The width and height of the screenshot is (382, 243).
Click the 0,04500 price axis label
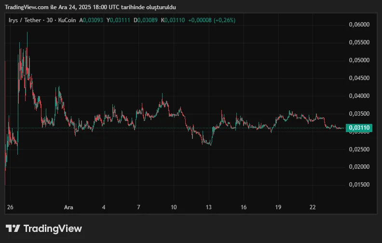pyautogui.click(x=359, y=78)
